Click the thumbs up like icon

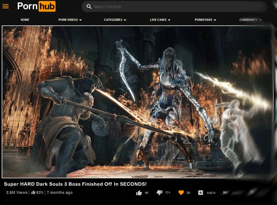pos(139,193)
